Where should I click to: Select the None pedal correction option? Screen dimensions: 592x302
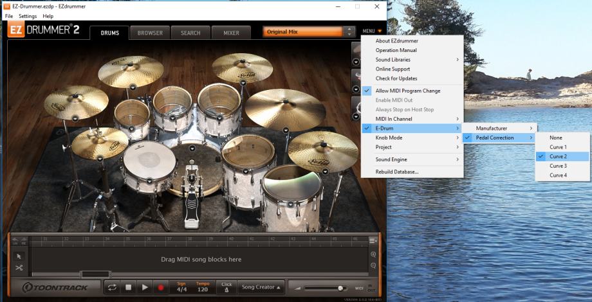click(562, 138)
